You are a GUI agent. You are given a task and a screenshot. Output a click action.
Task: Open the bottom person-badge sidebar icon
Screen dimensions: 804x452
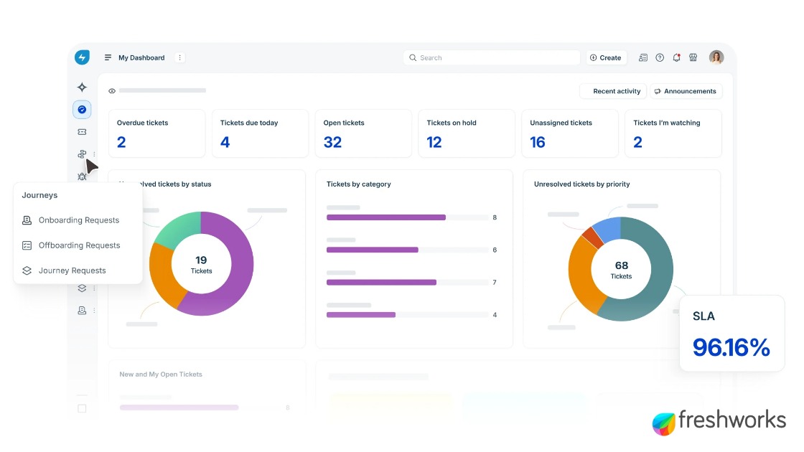pyautogui.click(x=82, y=311)
